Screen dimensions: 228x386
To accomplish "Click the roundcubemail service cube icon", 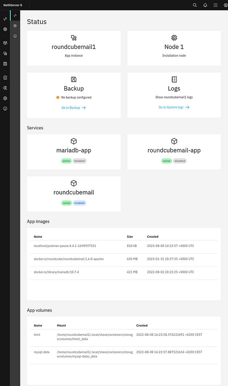I will (x=74, y=183).
